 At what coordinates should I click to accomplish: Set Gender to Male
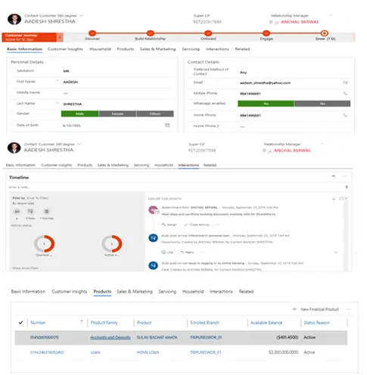click(x=79, y=113)
